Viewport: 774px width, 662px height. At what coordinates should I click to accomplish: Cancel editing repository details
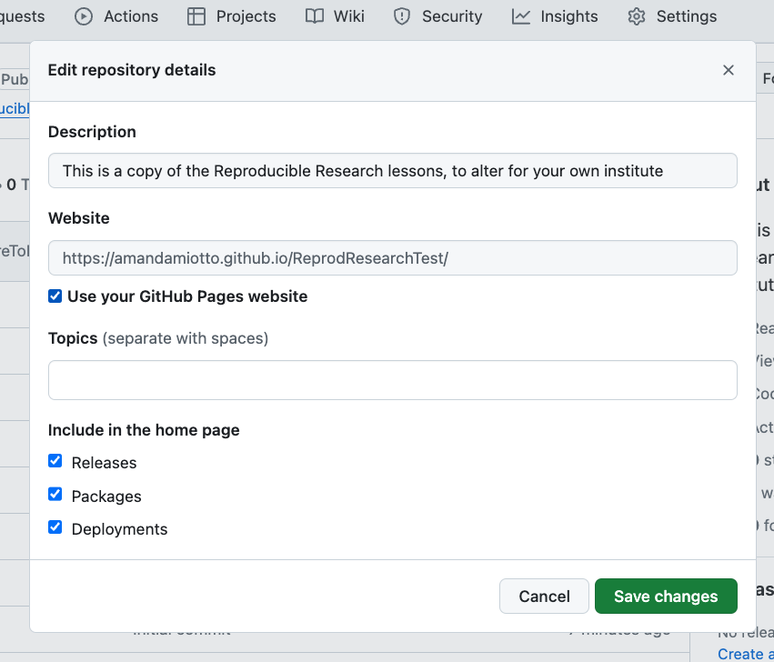click(x=544, y=597)
